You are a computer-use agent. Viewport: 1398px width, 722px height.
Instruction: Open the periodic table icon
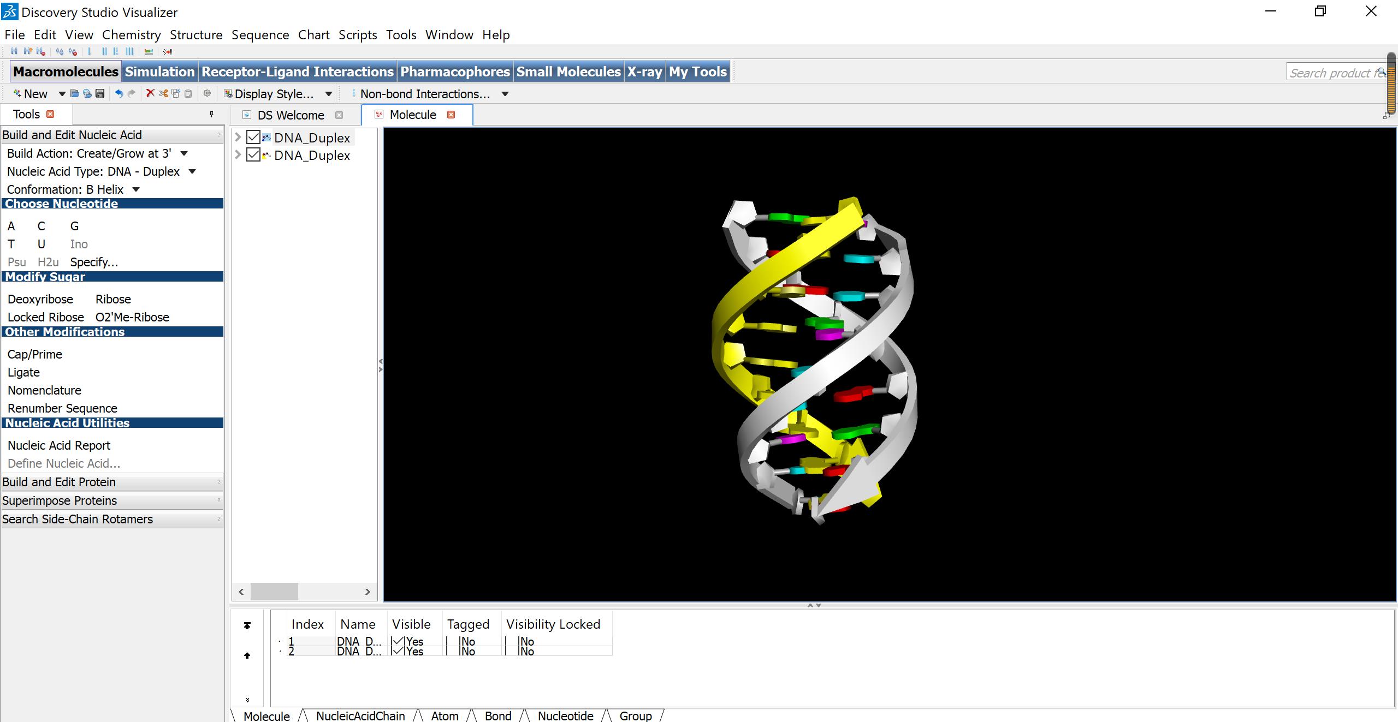tap(149, 52)
